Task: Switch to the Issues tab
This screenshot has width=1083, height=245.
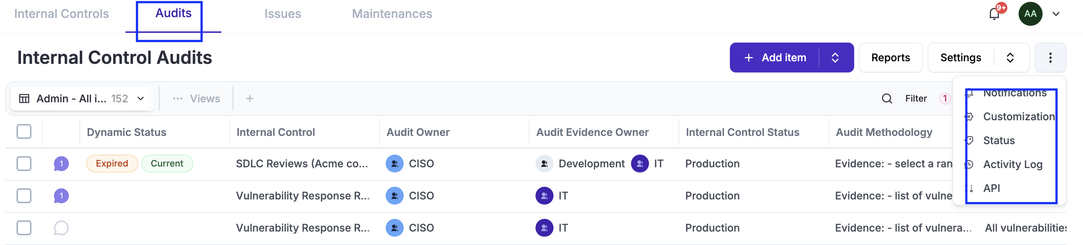Action: point(282,14)
